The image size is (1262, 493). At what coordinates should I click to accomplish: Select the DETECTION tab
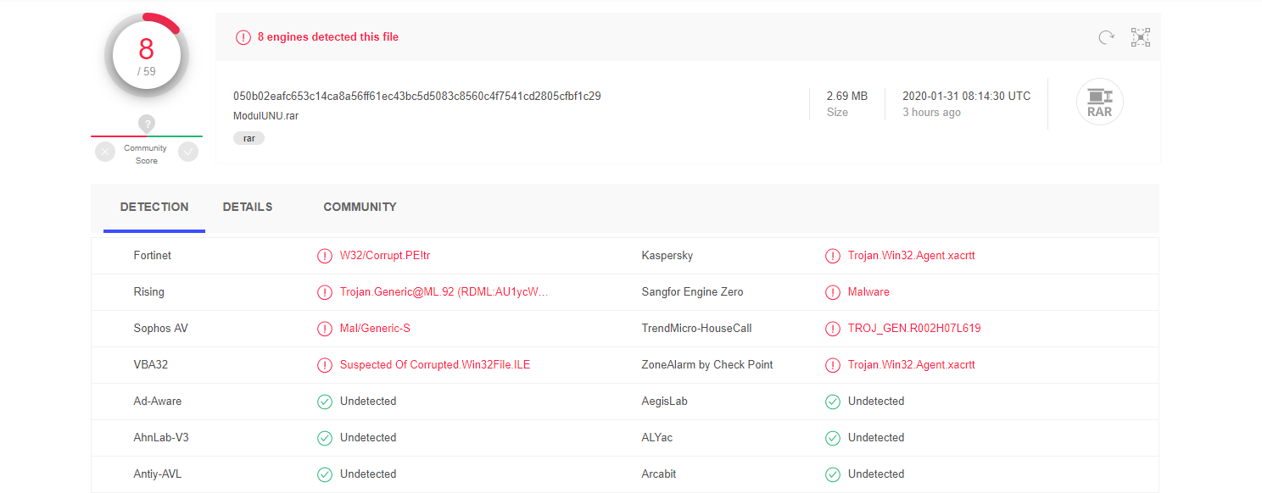point(154,207)
